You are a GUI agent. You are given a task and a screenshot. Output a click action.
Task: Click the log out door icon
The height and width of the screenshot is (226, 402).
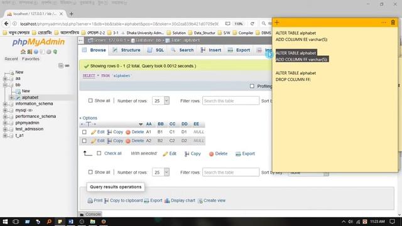point(30,51)
